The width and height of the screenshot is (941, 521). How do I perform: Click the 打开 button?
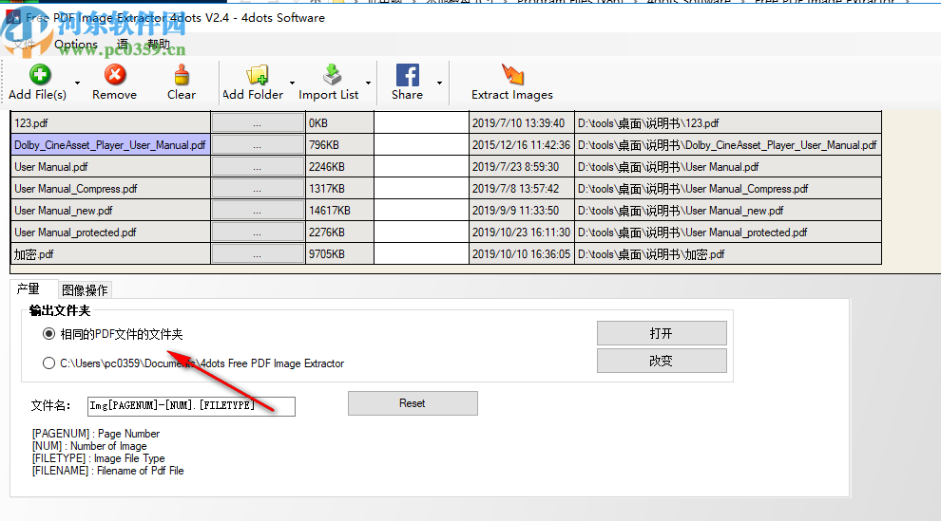(x=662, y=333)
